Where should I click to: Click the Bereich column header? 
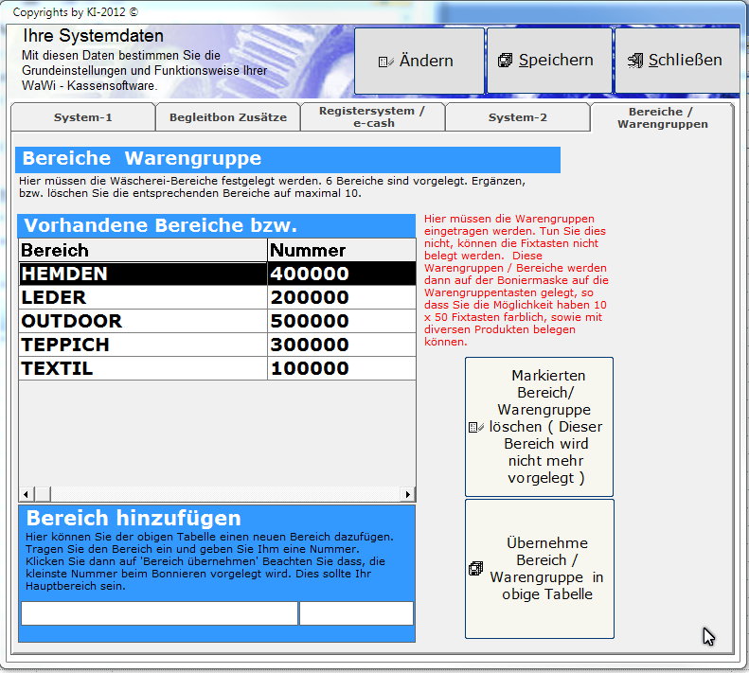click(143, 250)
